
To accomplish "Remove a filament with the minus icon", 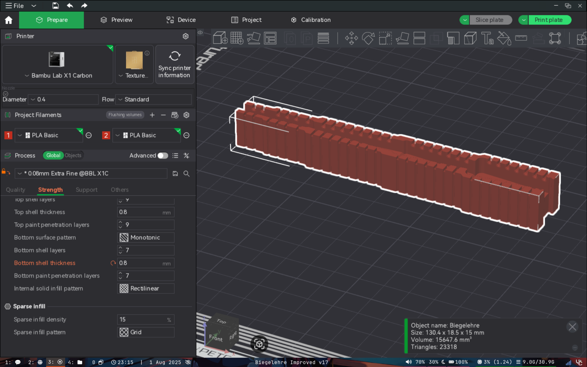I will pos(163,115).
